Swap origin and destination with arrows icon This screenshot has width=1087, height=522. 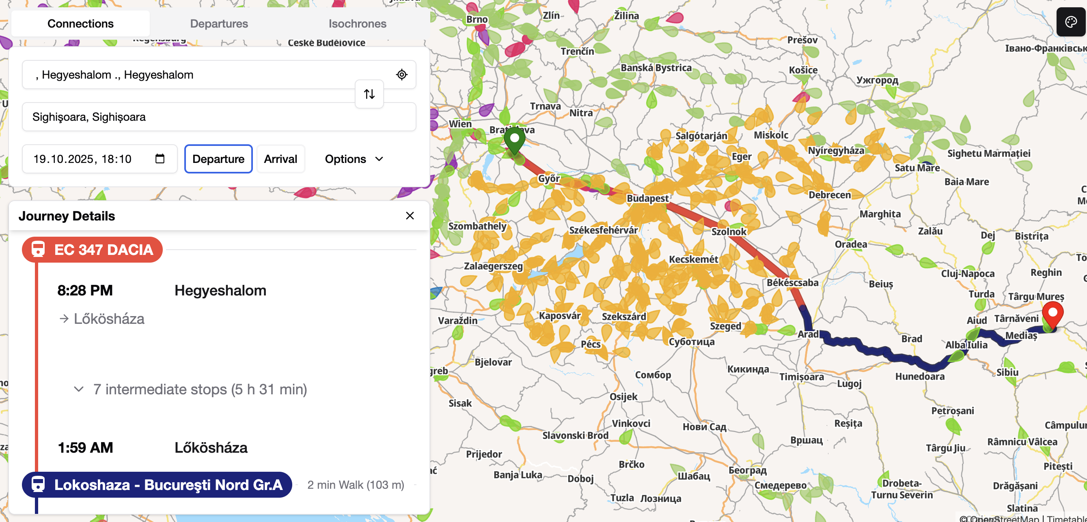369,94
